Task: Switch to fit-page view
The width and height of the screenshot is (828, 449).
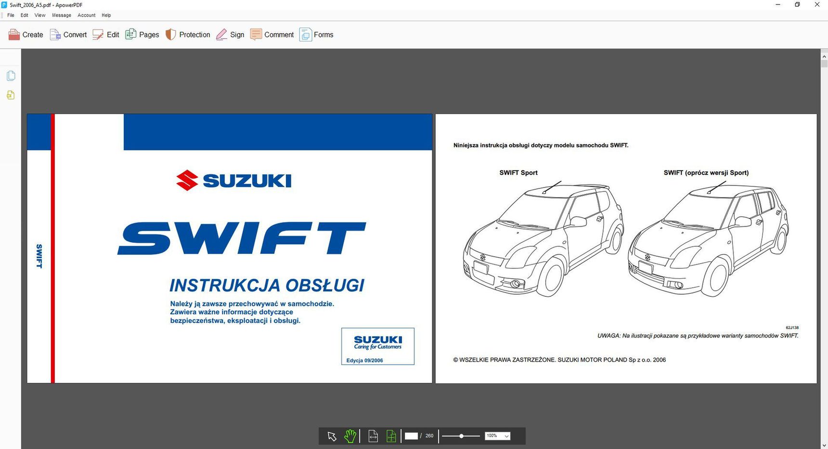Action: point(391,436)
